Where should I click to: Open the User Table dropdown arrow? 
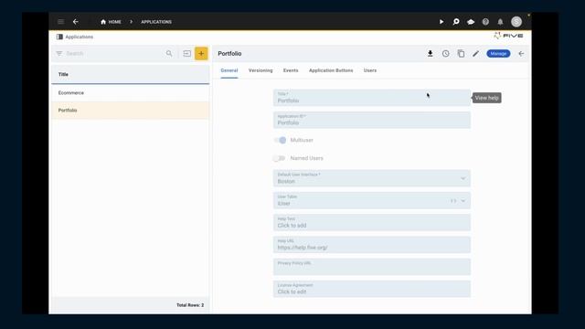click(463, 201)
